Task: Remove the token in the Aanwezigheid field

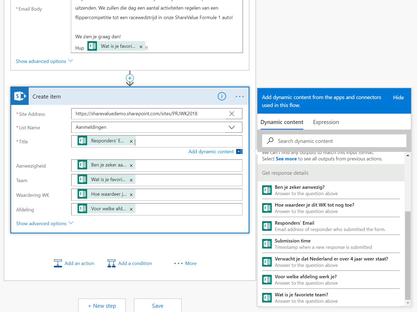Action: tap(131, 165)
